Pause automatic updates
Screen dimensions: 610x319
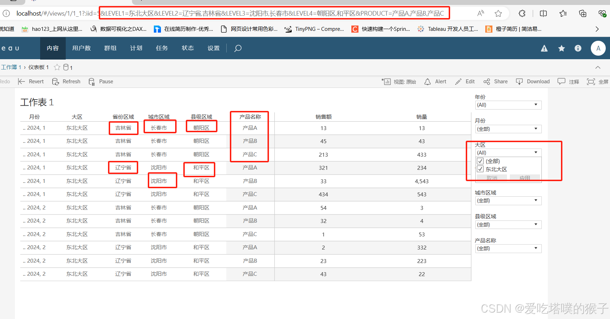tap(101, 82)
